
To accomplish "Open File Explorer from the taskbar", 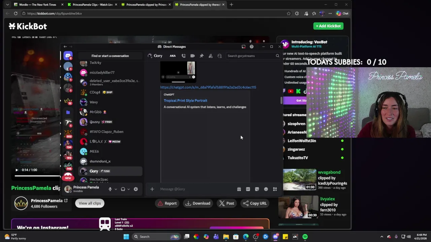I will pyautogui.click(x=226, y=237).
